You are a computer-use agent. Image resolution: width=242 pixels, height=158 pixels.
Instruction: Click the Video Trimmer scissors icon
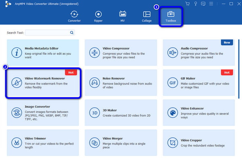(x=17, y=143)
